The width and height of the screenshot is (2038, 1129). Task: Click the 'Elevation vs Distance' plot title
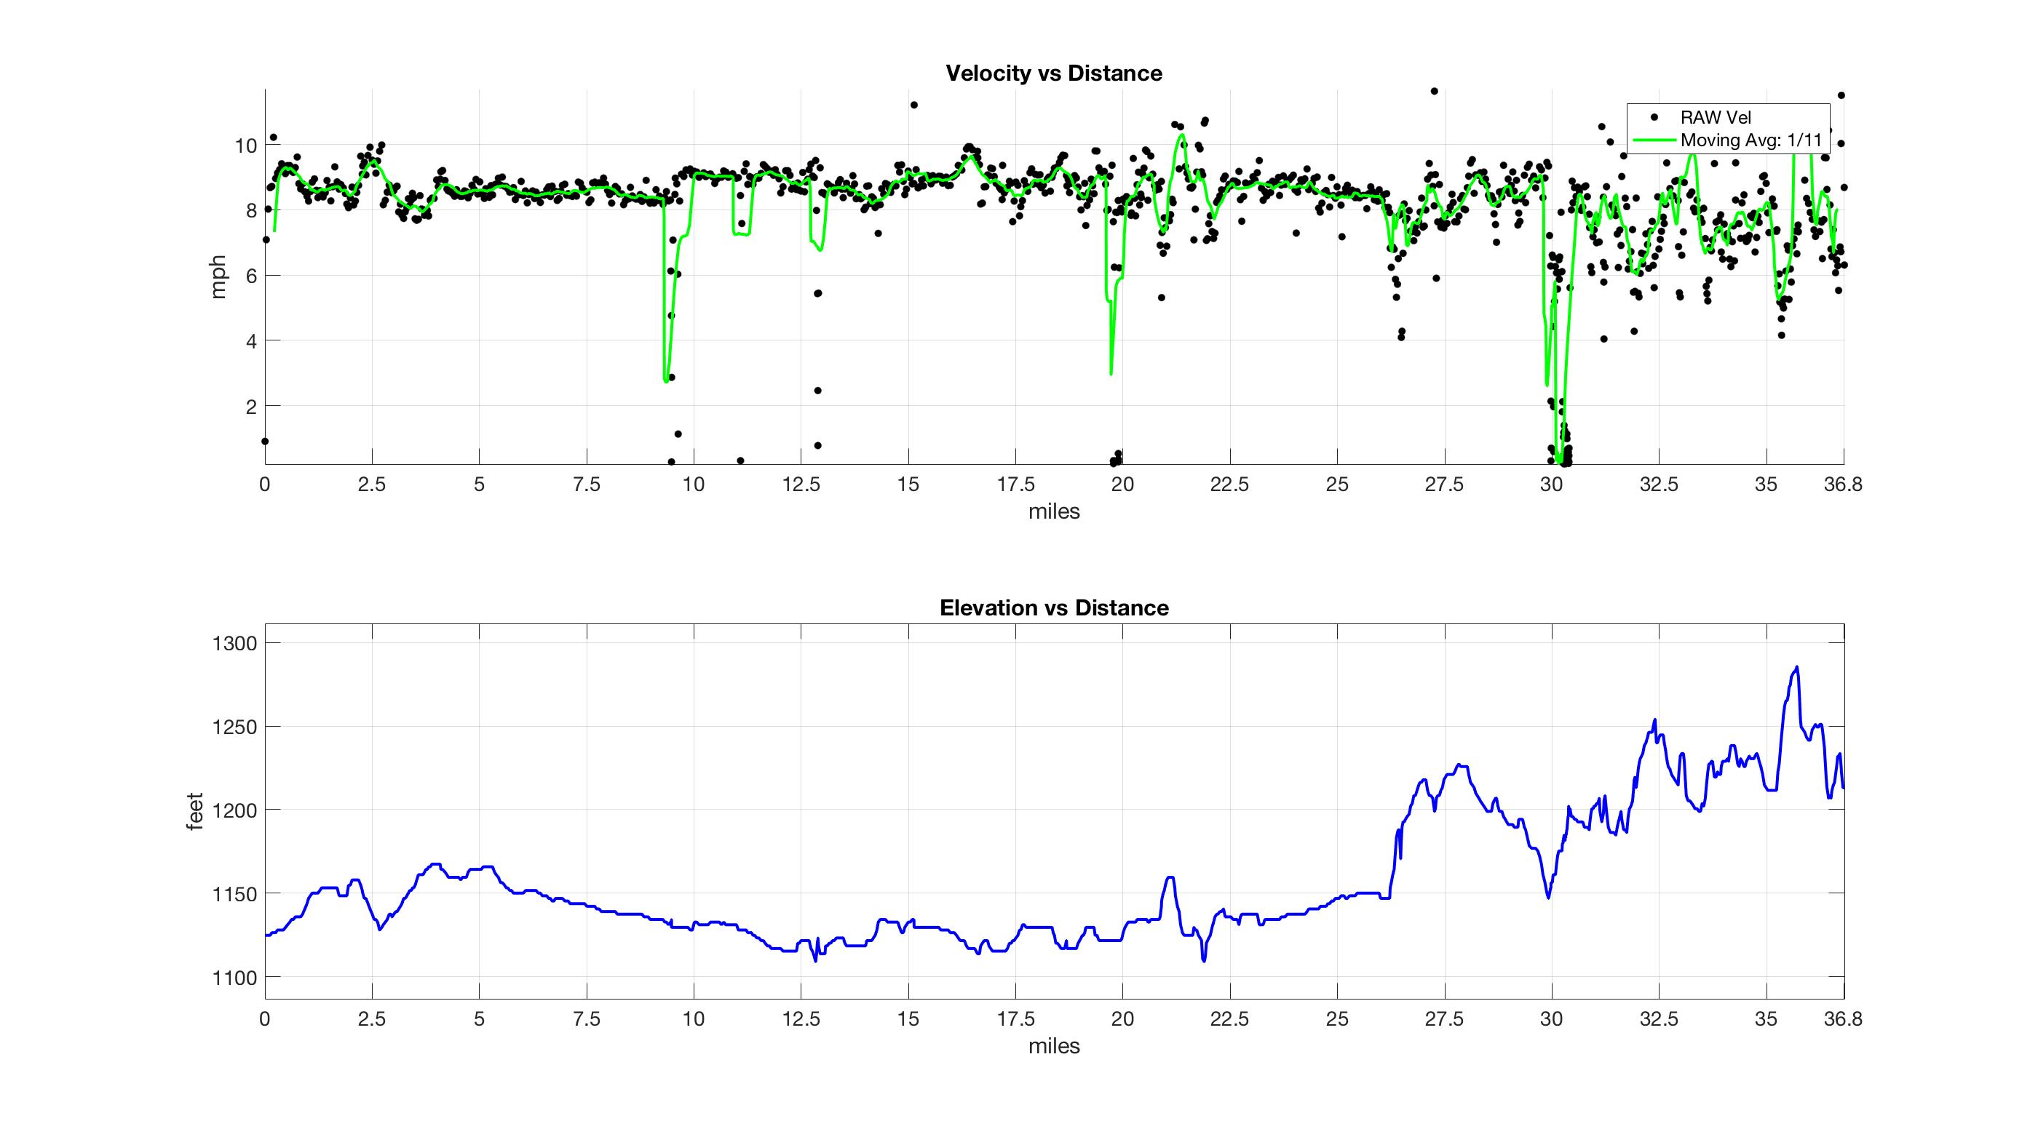[x=1054, y=608]
